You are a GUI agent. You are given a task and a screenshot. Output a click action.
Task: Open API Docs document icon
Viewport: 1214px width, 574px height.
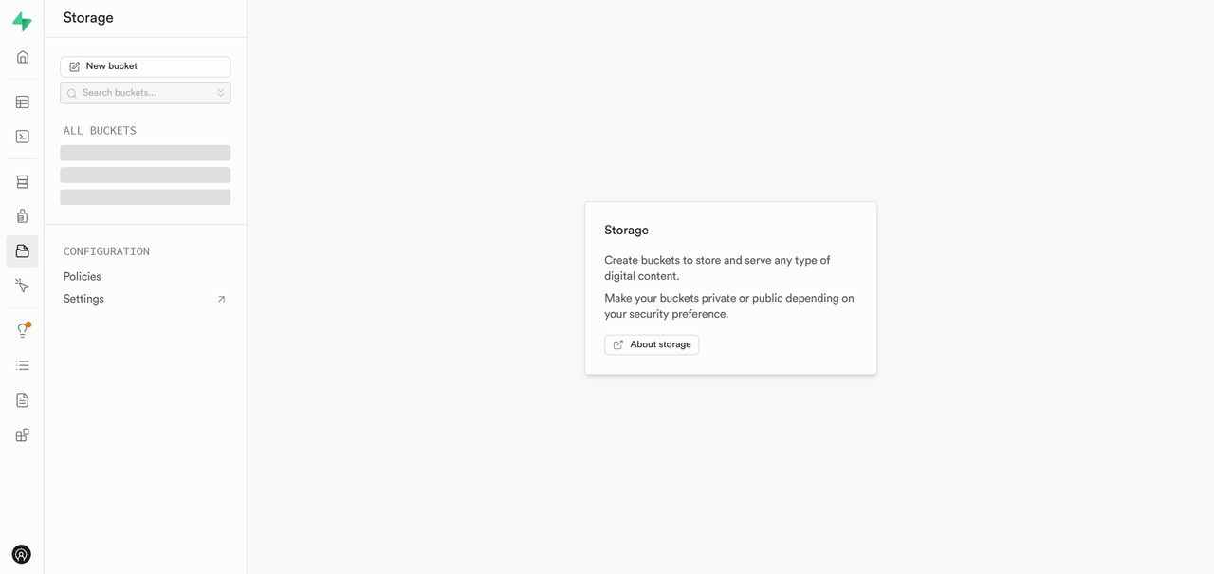(x=23, y=400)
